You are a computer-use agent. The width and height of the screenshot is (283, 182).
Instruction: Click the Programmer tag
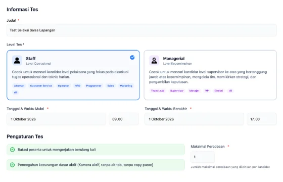click(x=93, y=86)
